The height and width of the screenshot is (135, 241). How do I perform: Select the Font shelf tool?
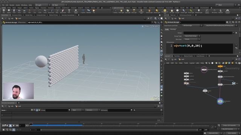[69, 11]
